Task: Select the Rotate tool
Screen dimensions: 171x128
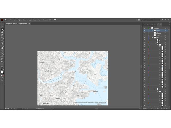Action: [x=2, y=46]
